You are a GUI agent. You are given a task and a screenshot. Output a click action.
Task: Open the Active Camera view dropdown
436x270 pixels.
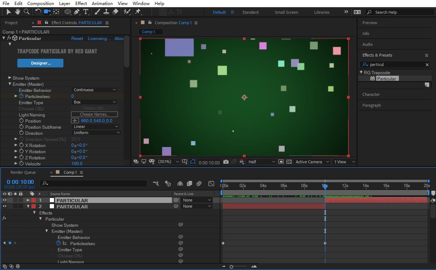[x=312, y=162]
